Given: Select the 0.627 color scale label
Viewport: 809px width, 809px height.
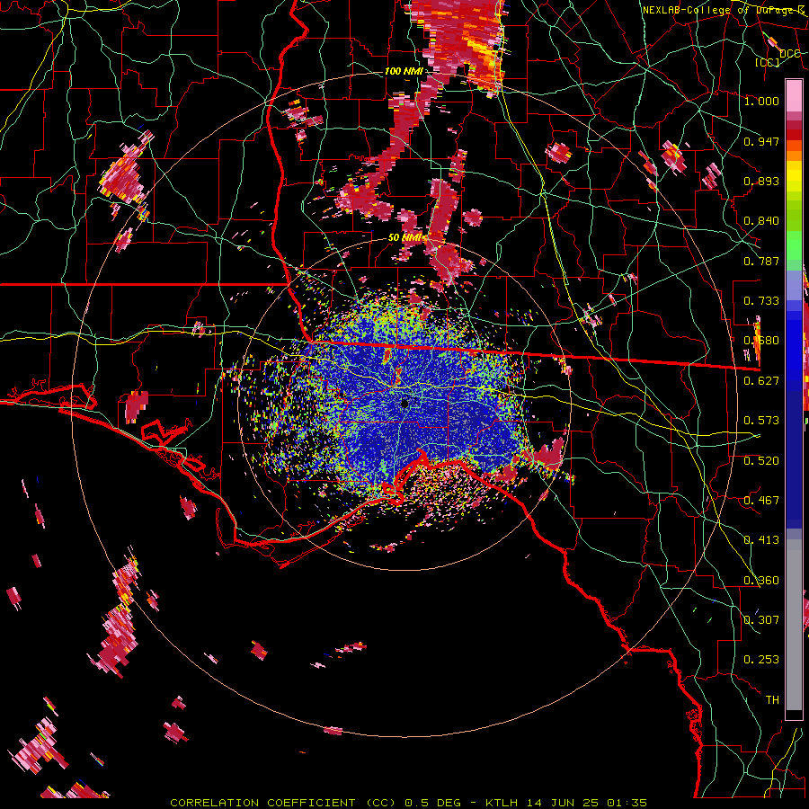Looking at the screenshot, I should coord(761,381).
